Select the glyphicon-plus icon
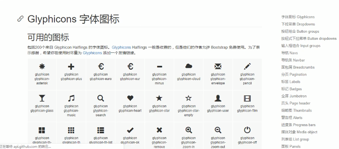The width and height of the screenshot is (339, 149). point(71,67)
